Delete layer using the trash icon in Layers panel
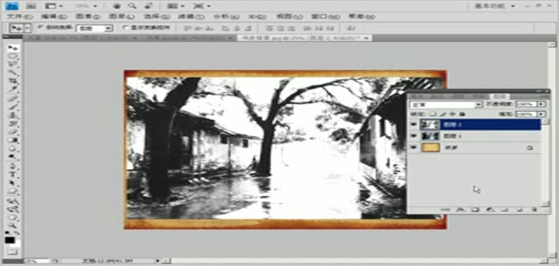Screen dimensions: 559x266 click(x=534, y=210)
